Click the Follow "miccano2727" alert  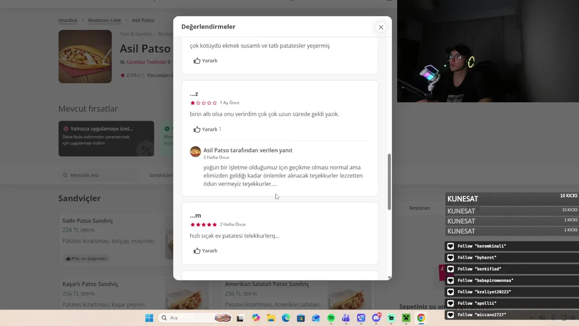coord(512,315)
